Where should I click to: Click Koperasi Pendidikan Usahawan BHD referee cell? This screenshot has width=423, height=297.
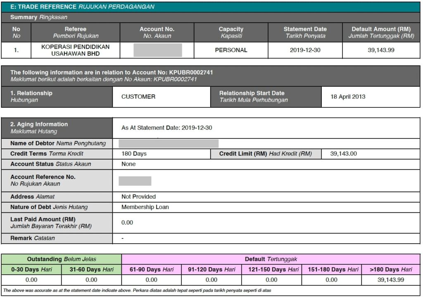pyautogui.click(x=76, y=50)
